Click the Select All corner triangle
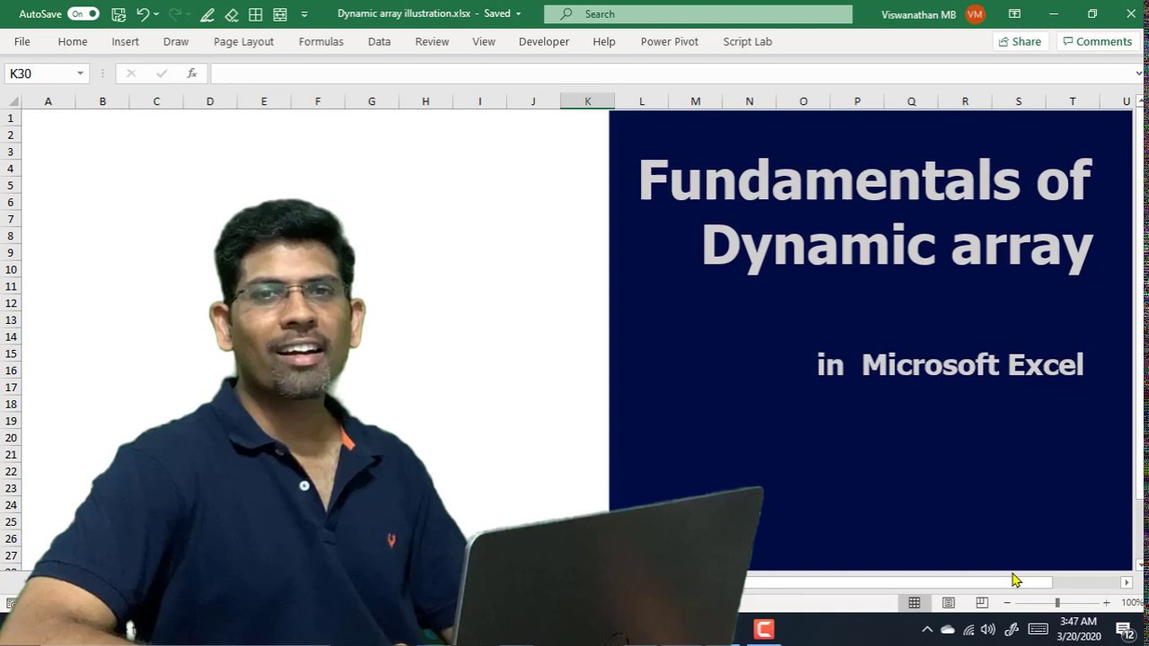The width and height of the screenshot is (1149, 646). click(x=11, y=101)
